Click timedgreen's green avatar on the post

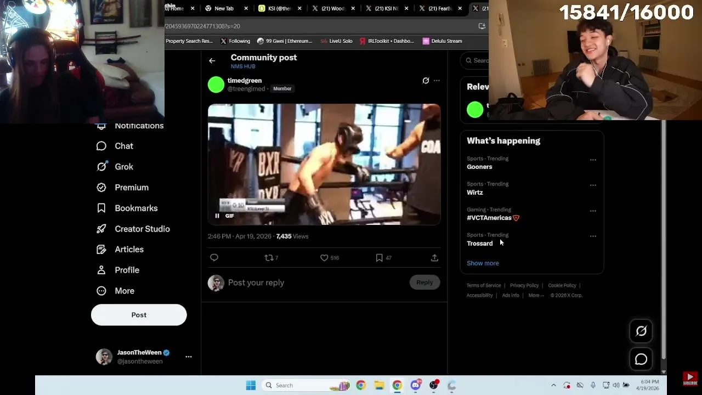click(216, 84)
